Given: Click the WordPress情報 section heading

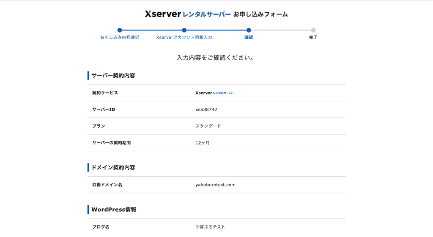Looking at the screenshot, I should pyautogui.click(x=114, y=210).
